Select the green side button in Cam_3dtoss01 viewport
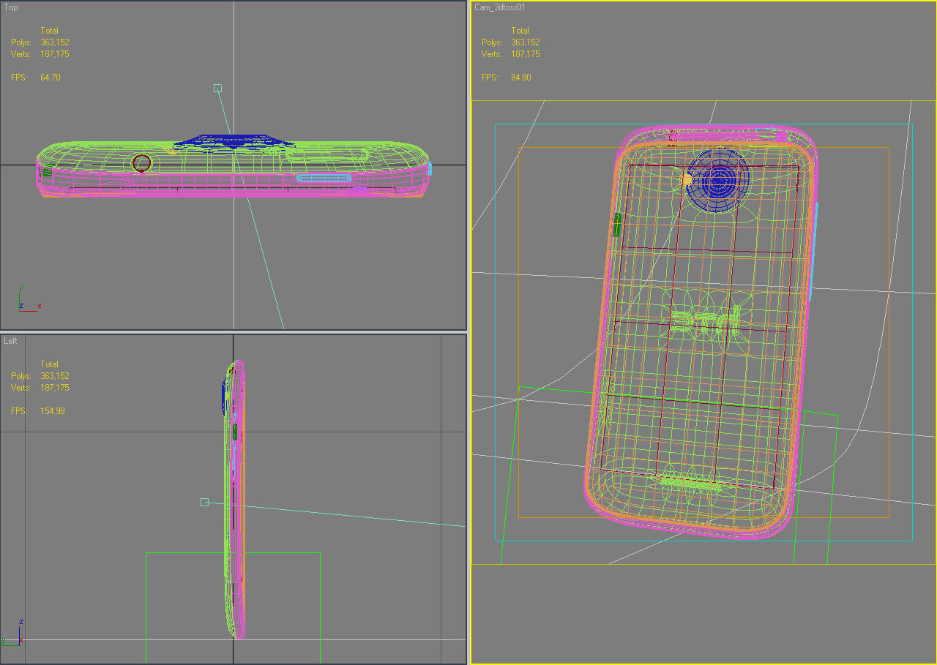 tap(618, 224)
